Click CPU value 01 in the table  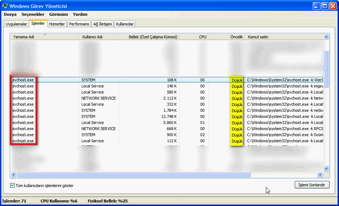tap(202, 123)
